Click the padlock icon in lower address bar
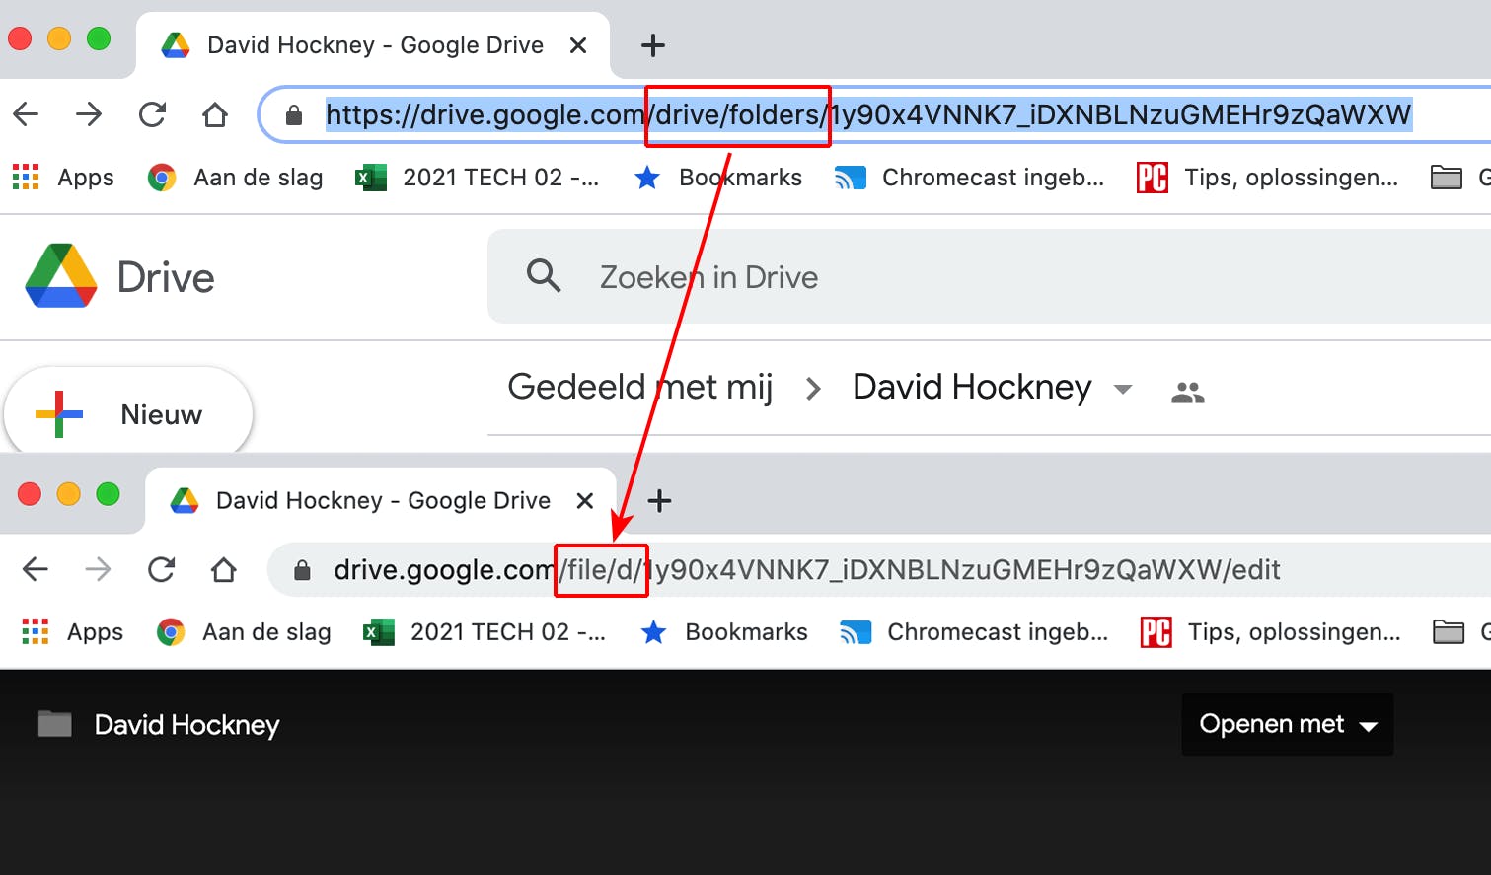The height and width of the screenshot is (875, 1491). pos(303,570)
